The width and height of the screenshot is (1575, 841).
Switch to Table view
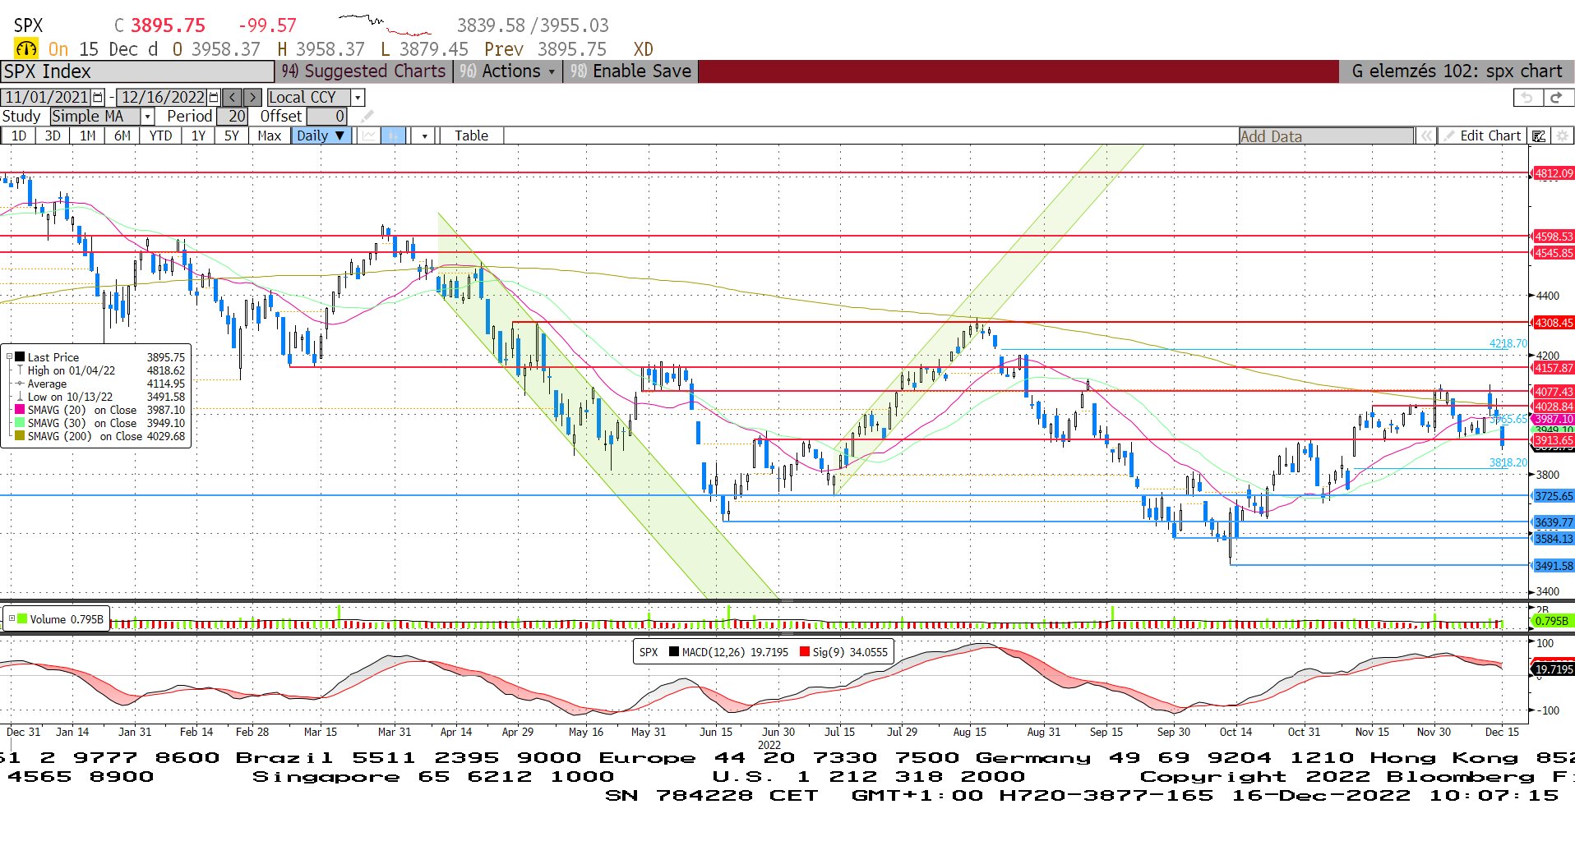(x=471, y=136)
